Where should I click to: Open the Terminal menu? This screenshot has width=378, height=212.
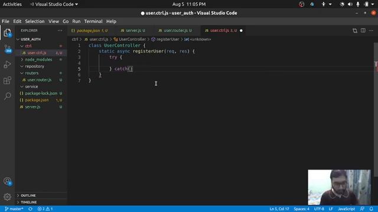click(x=93, y=21)
